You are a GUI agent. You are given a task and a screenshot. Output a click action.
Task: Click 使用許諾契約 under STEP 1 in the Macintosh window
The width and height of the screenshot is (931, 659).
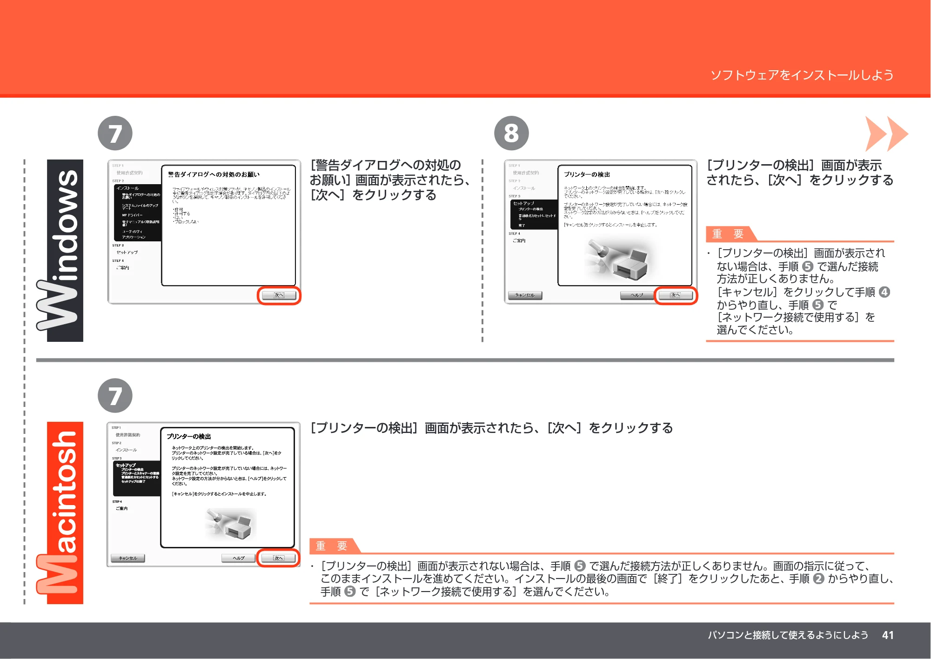pos(128,435)
